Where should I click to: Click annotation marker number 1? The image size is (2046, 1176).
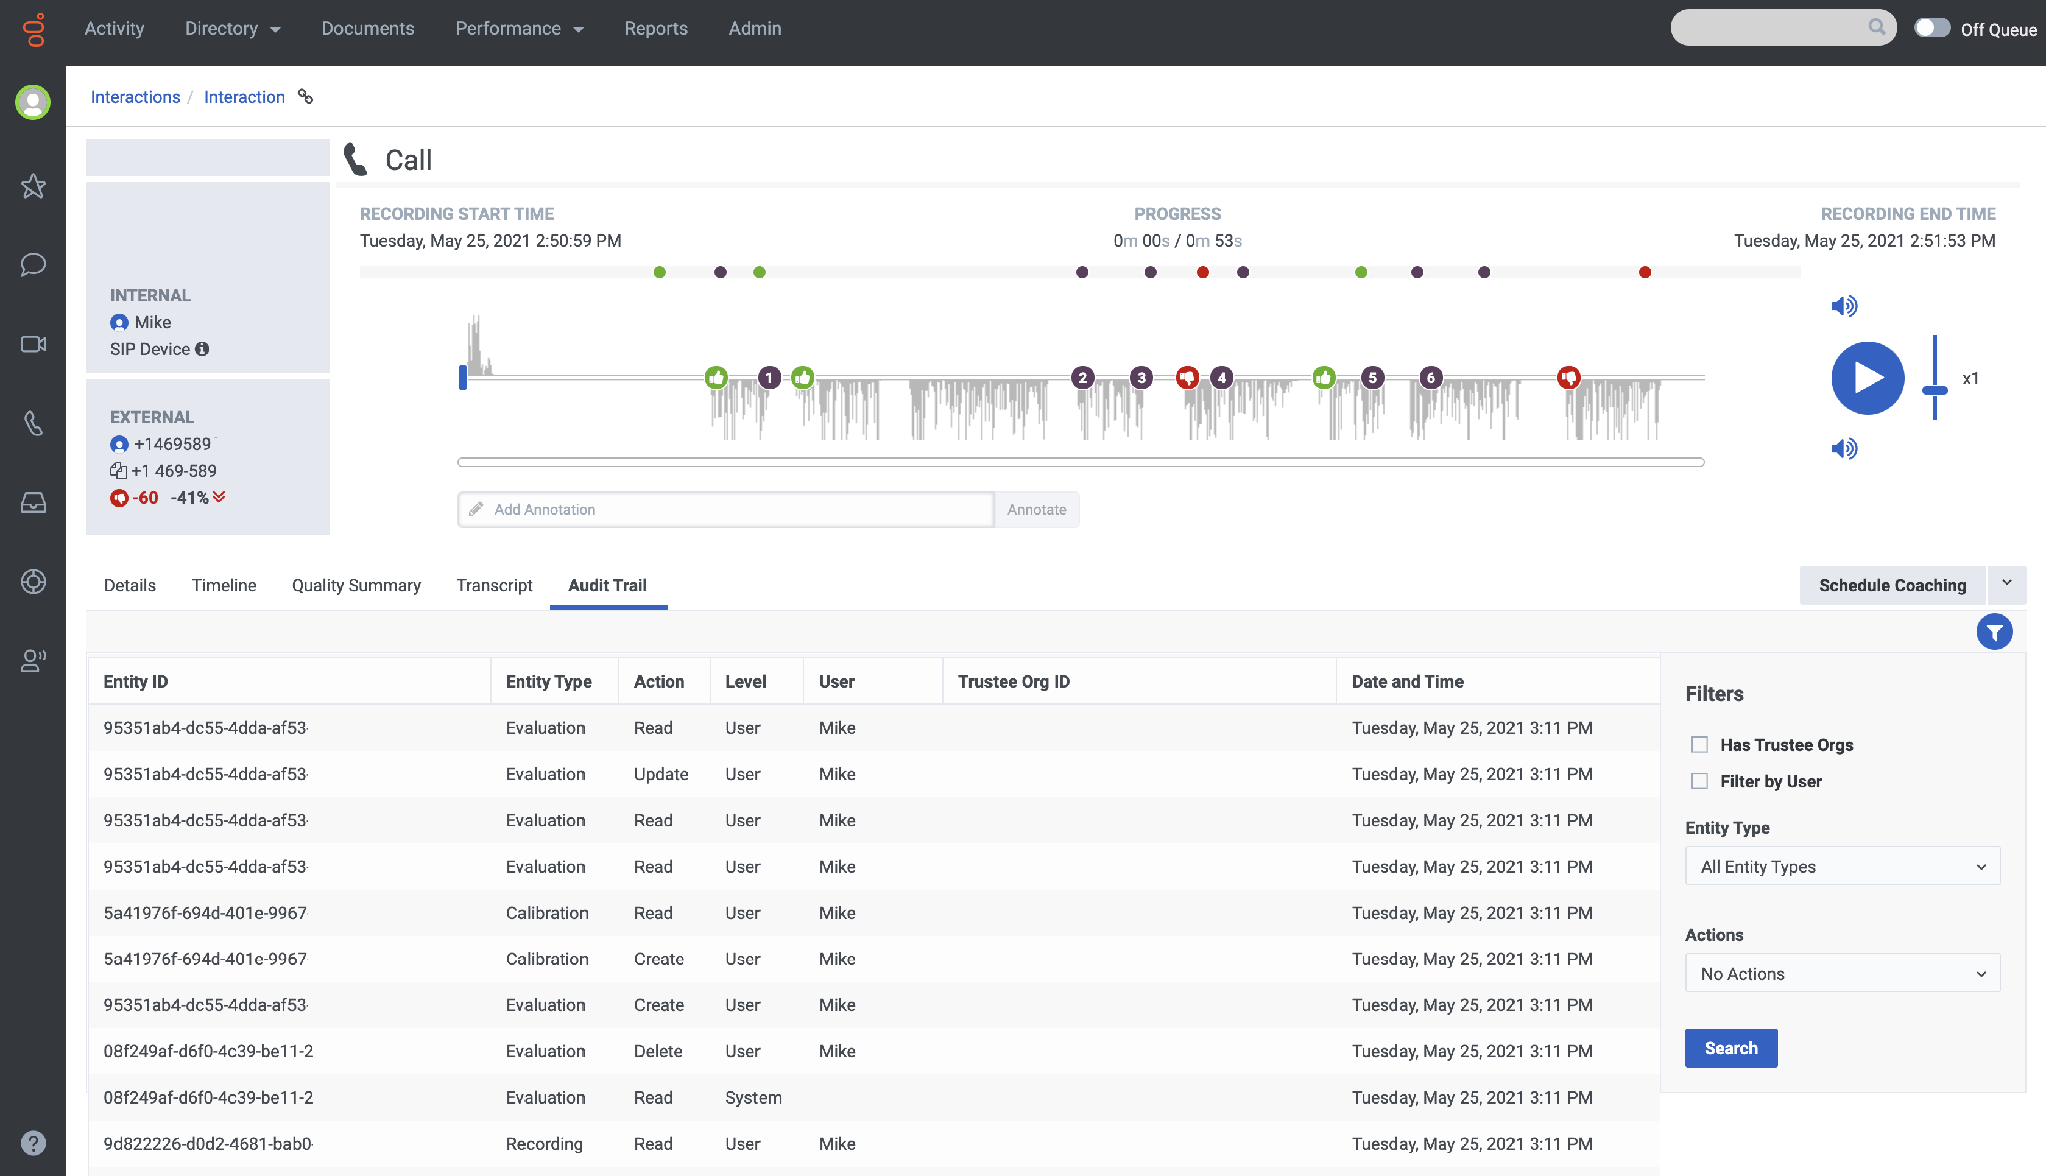click(x=769, y=377)
